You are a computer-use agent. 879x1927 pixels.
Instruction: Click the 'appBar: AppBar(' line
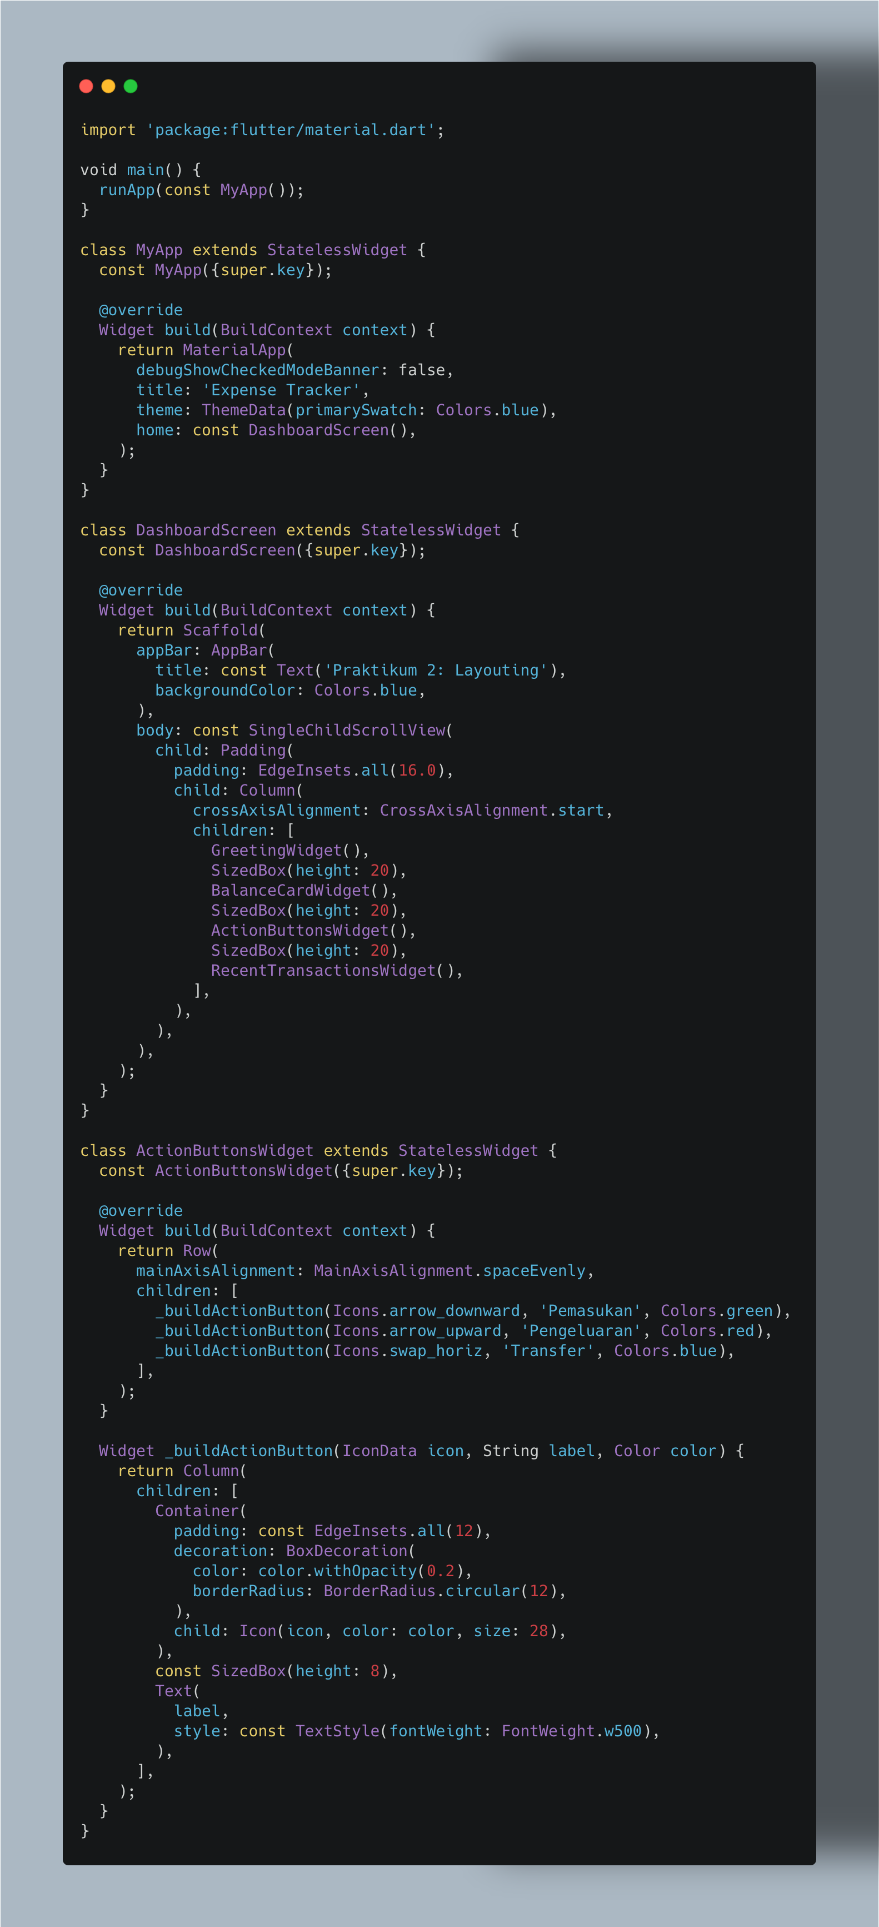pos(206,651)
